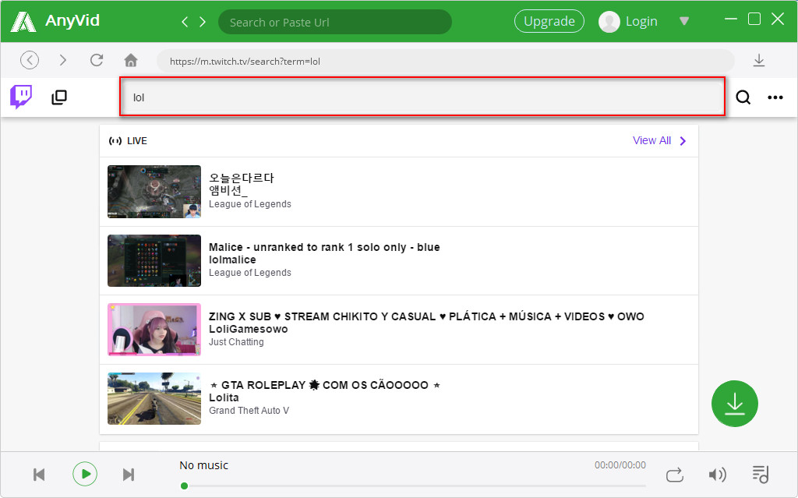The width and height of the screenshot is (798, 498).
Task: Go back using AnyVid header left arrow
Action: click(x=185, y=22)
